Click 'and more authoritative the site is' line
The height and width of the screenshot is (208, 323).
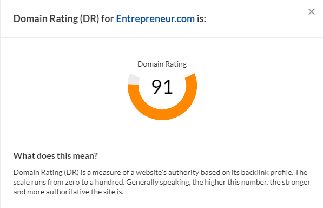tap(68, 192)
